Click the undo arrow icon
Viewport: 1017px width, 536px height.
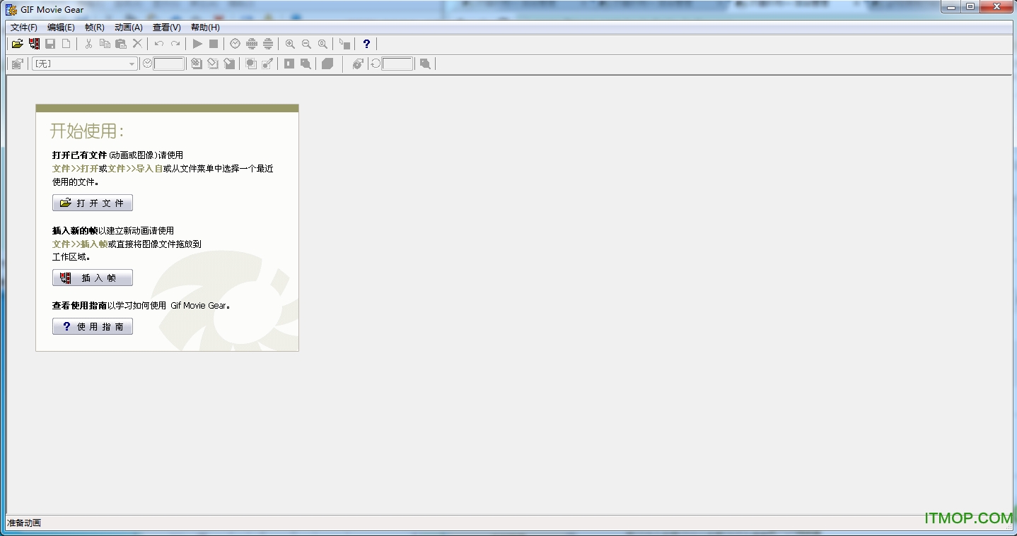[159, 44]
